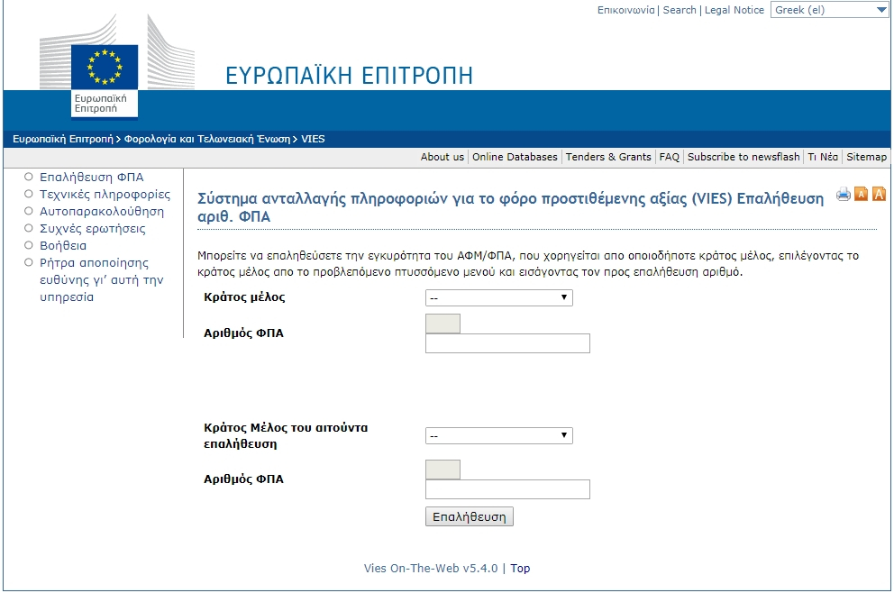Select 'Ρήτρα αποποίησης ευθύνης' sidebar link

(x=101, y=280)
